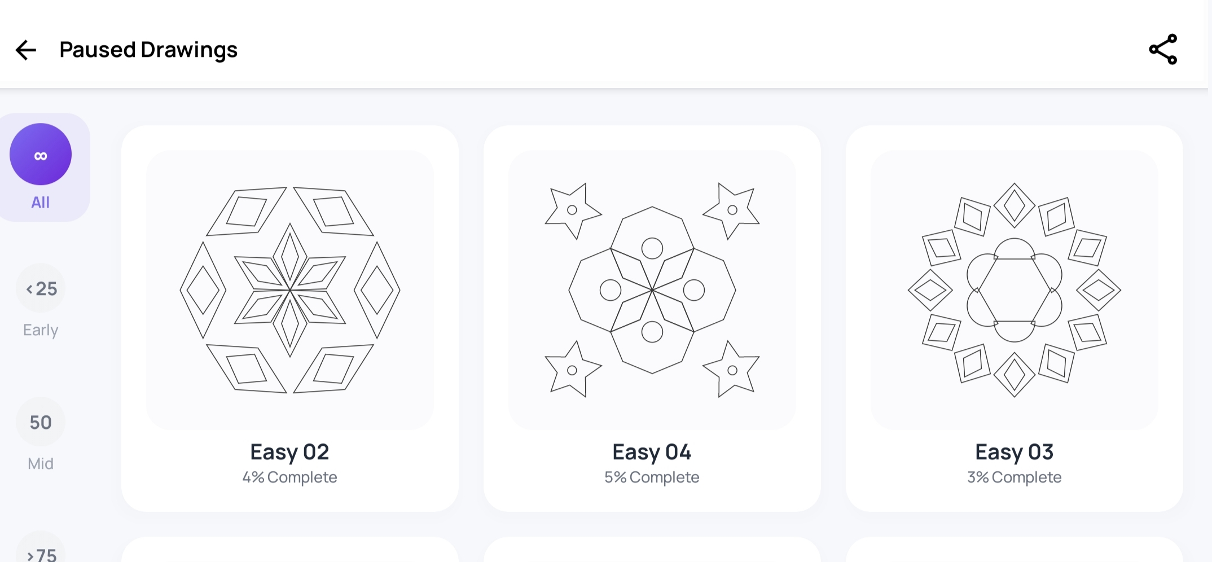The width and height of the screenshot is (1212, 562).
Task: Click the "5% Complete" progress label
Action: click(652, 477)
